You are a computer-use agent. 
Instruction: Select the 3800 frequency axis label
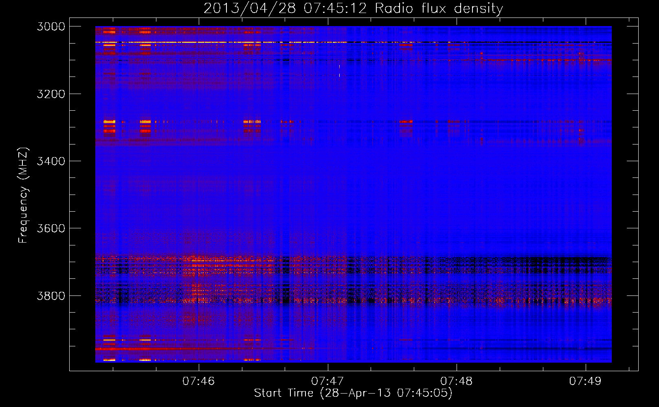click(51, 295)
